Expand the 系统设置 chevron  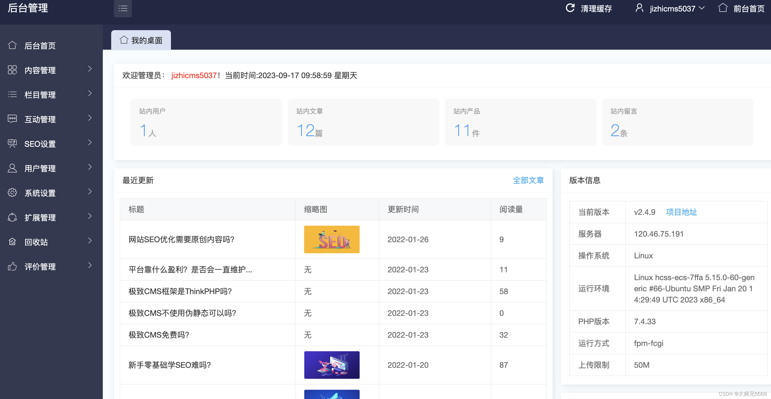click(x=90, y=192)
